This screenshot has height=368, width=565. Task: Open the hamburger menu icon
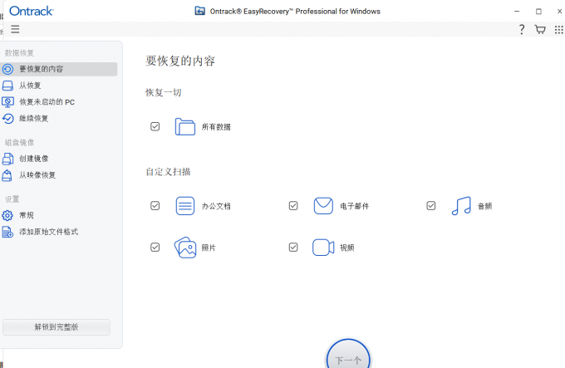tap(15, 29)
